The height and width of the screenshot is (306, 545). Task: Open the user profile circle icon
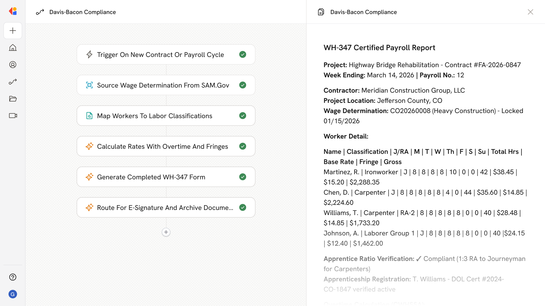(x=13, y=65)
